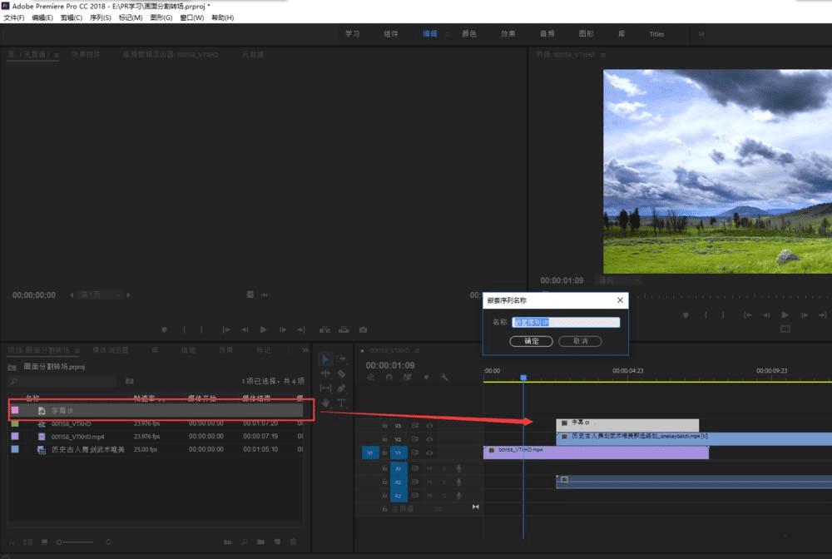Select the Type text tool
Viewport: 832px width, 559px height.
coord(341,403)
